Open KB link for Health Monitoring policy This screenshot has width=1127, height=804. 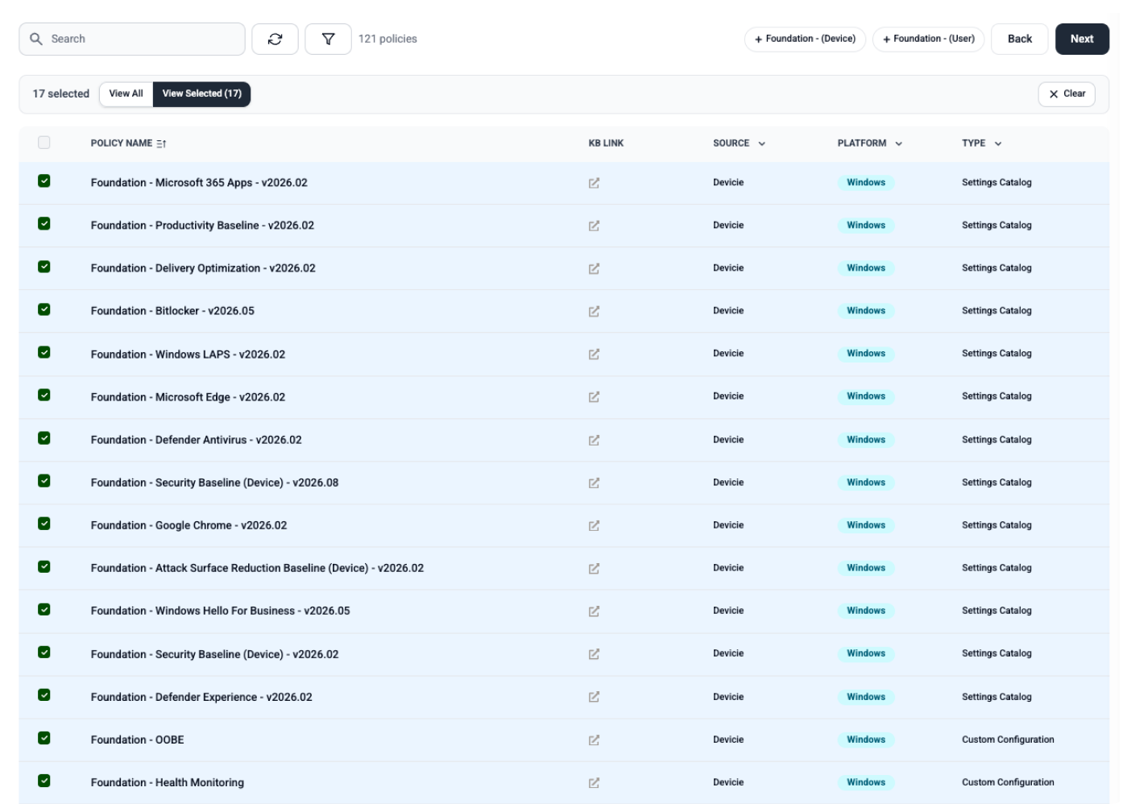[x=594, y=782]
